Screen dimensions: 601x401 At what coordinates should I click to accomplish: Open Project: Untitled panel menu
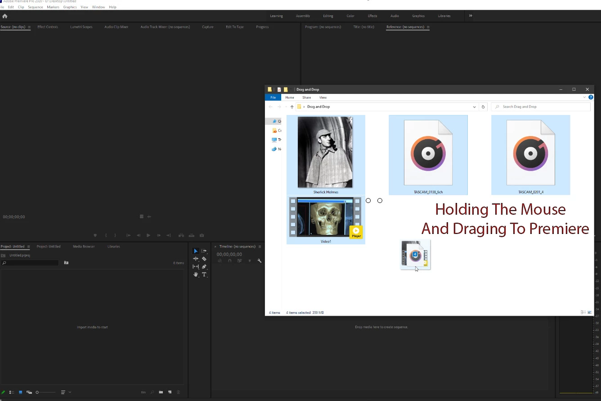click(x=28, y=247)
